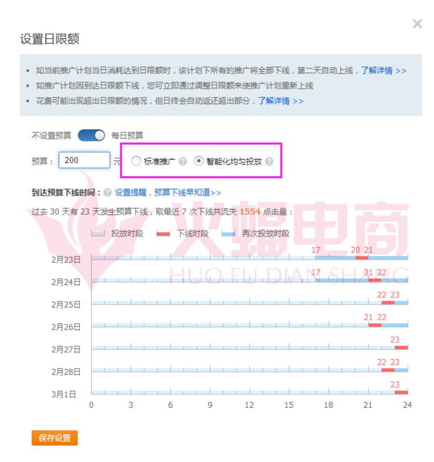Click the budget amount input field
Viewport: 434px width, 462px height.
tap(84, 160)
